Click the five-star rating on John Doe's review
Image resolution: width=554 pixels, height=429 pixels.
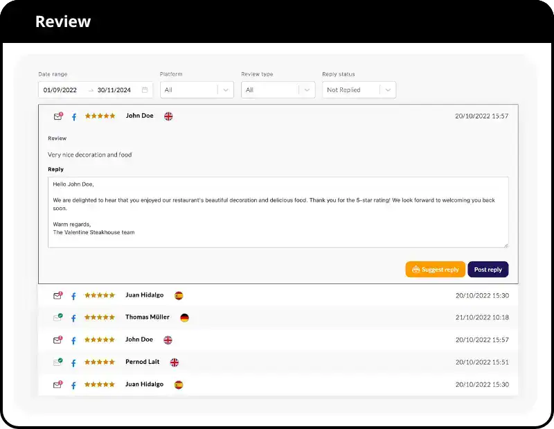pos(99,116)
